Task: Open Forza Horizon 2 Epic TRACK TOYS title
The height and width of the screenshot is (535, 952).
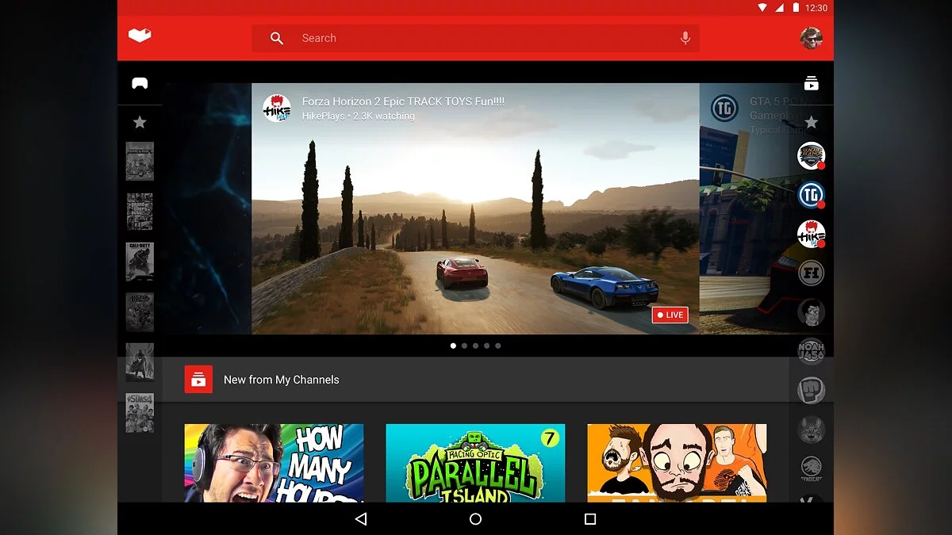Action: pyautogui.click(x=403, y=101)
